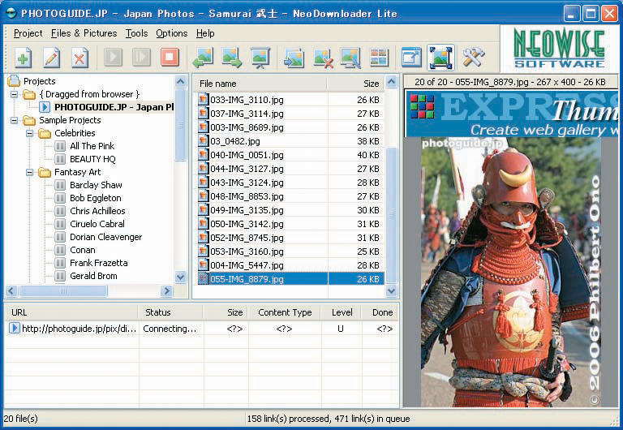Click the gray Pause download toolbar button
Image resolution: width=623 pixels, height=430 pixels.
click(x=141, y=58)
